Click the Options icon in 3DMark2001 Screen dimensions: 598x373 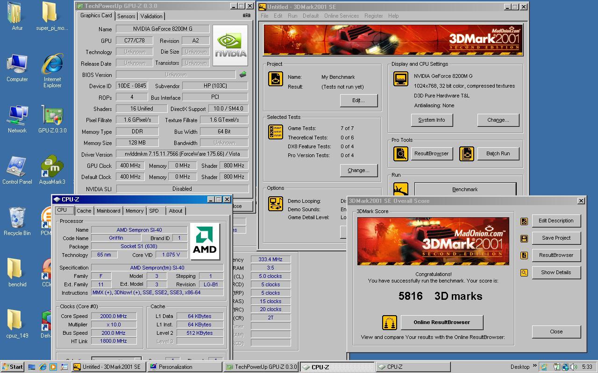(x=276, y=204)
